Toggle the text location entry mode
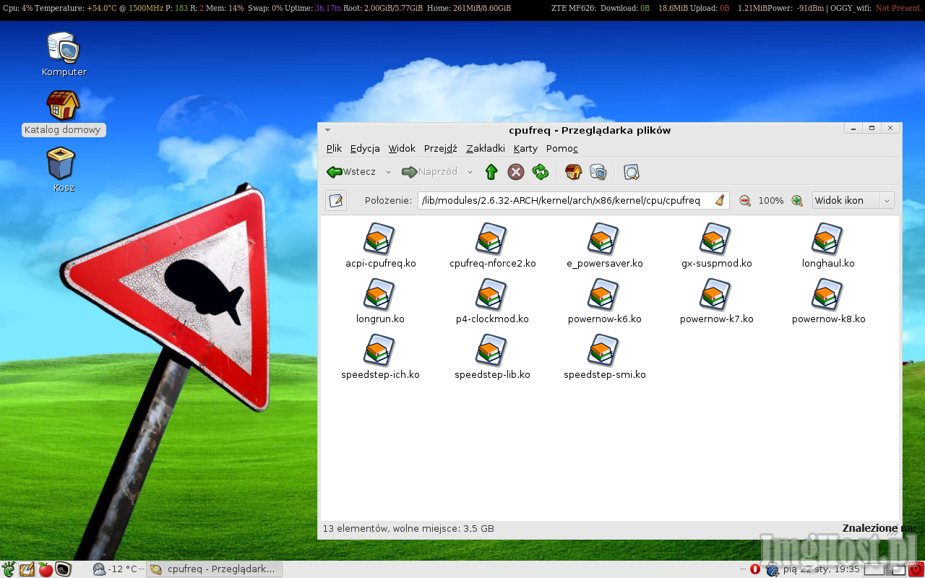 click(x=336, y=200)
